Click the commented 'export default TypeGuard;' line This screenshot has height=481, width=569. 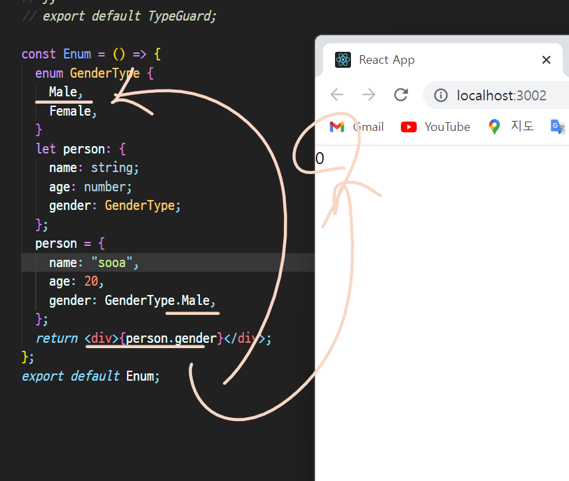[119, 16]
